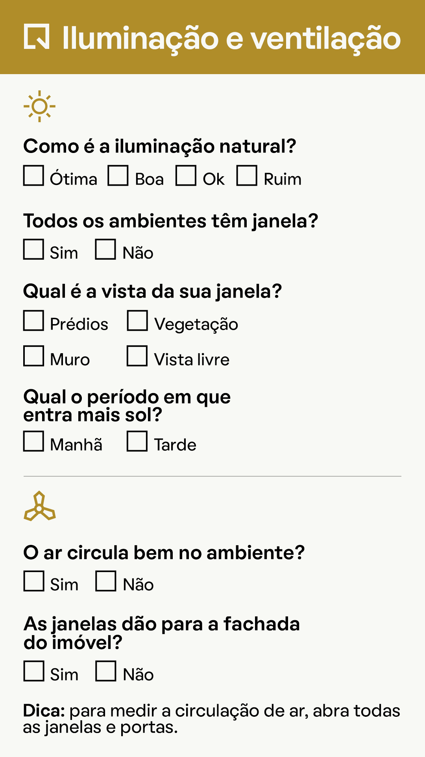Viewport: 425px width, 757px height.
Task: Click the Dica tip text at the bottom
Action: 212,719
